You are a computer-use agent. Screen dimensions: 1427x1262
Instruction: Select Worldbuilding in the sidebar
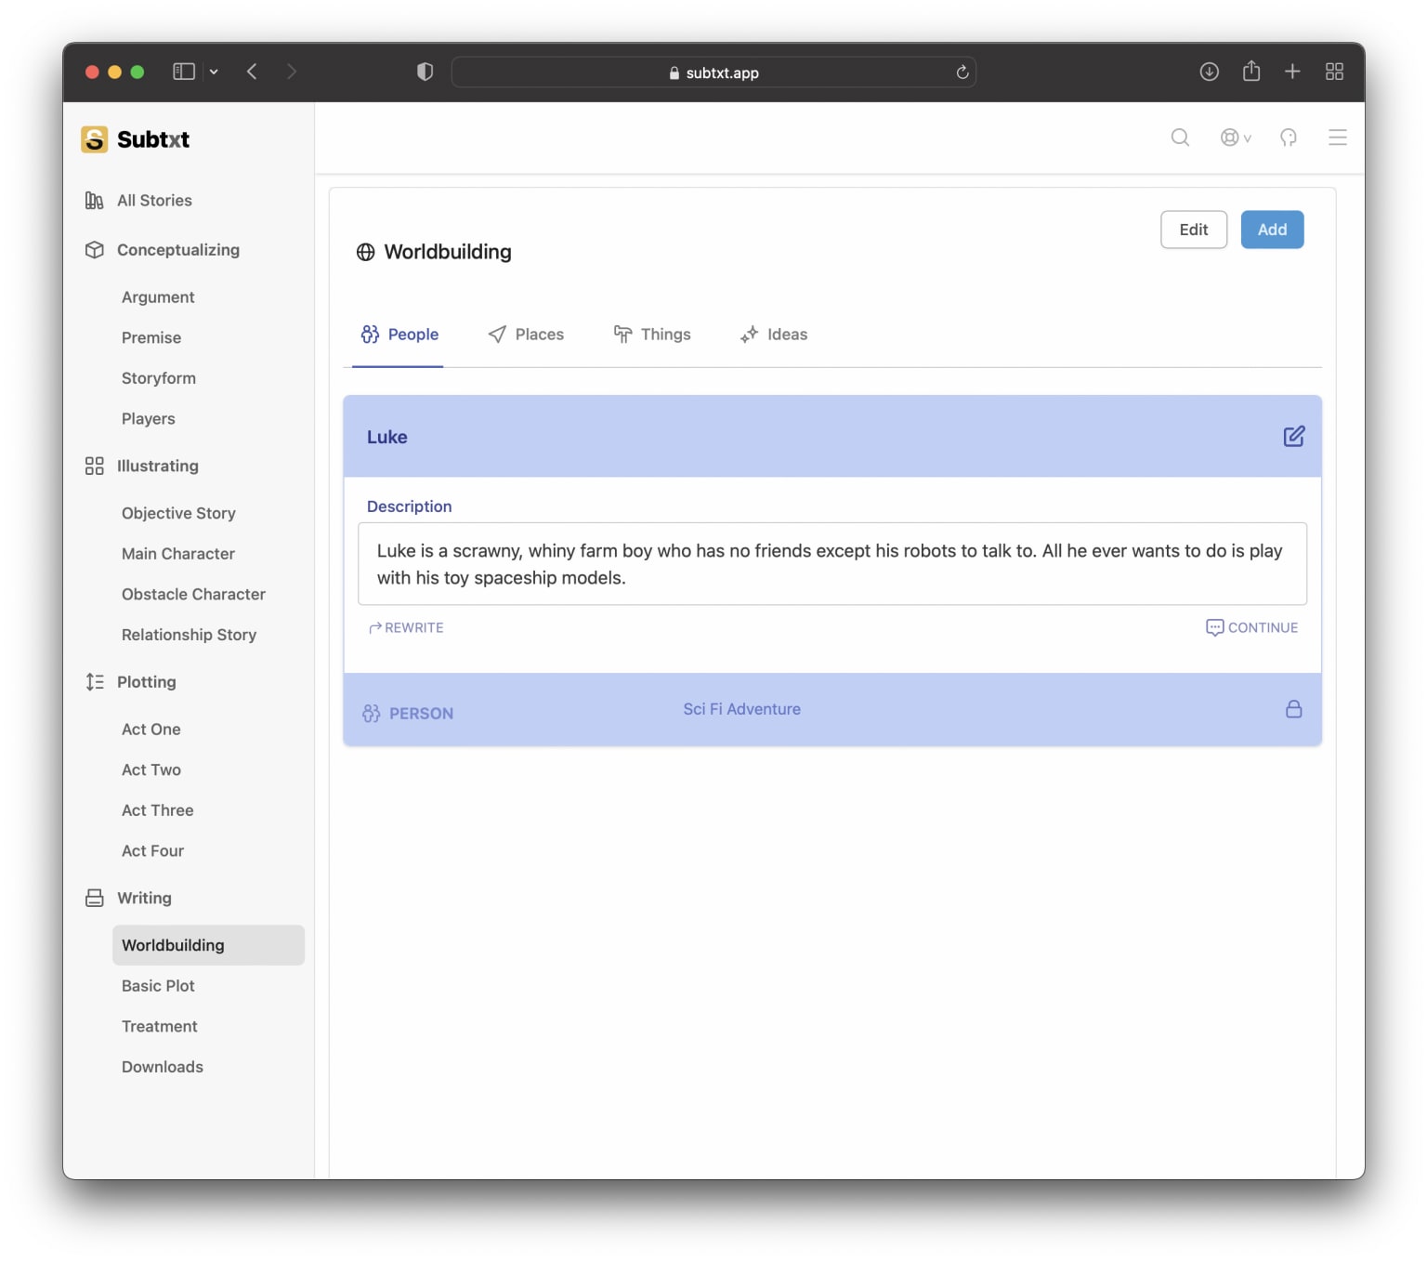point(208,945)
